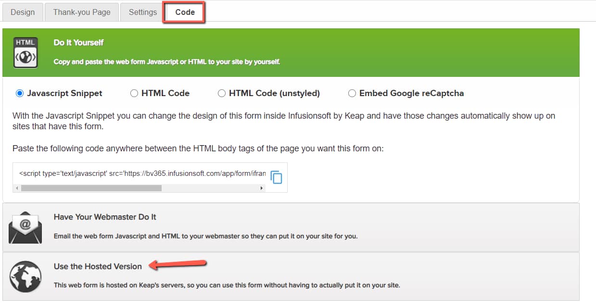Screen dimensions: 596x308
Task: Click 'This web form is hosted on Keap's servers' text
Action: pyautogui.click(x=227, y=285)
